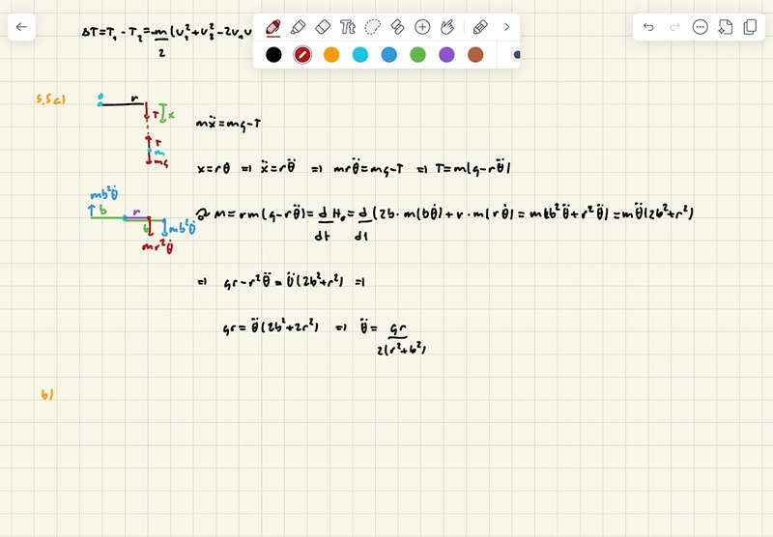Click the add insert plus icon
Screen dimensions: 773x537
[x=422, y=27]
